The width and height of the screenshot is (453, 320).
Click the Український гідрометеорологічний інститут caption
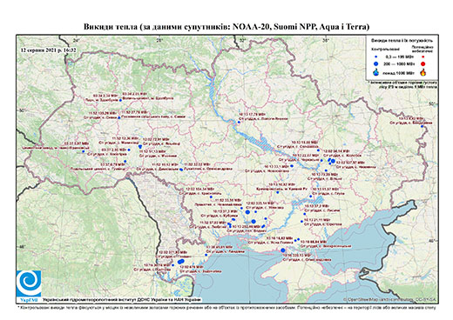(x=122, y=299)
